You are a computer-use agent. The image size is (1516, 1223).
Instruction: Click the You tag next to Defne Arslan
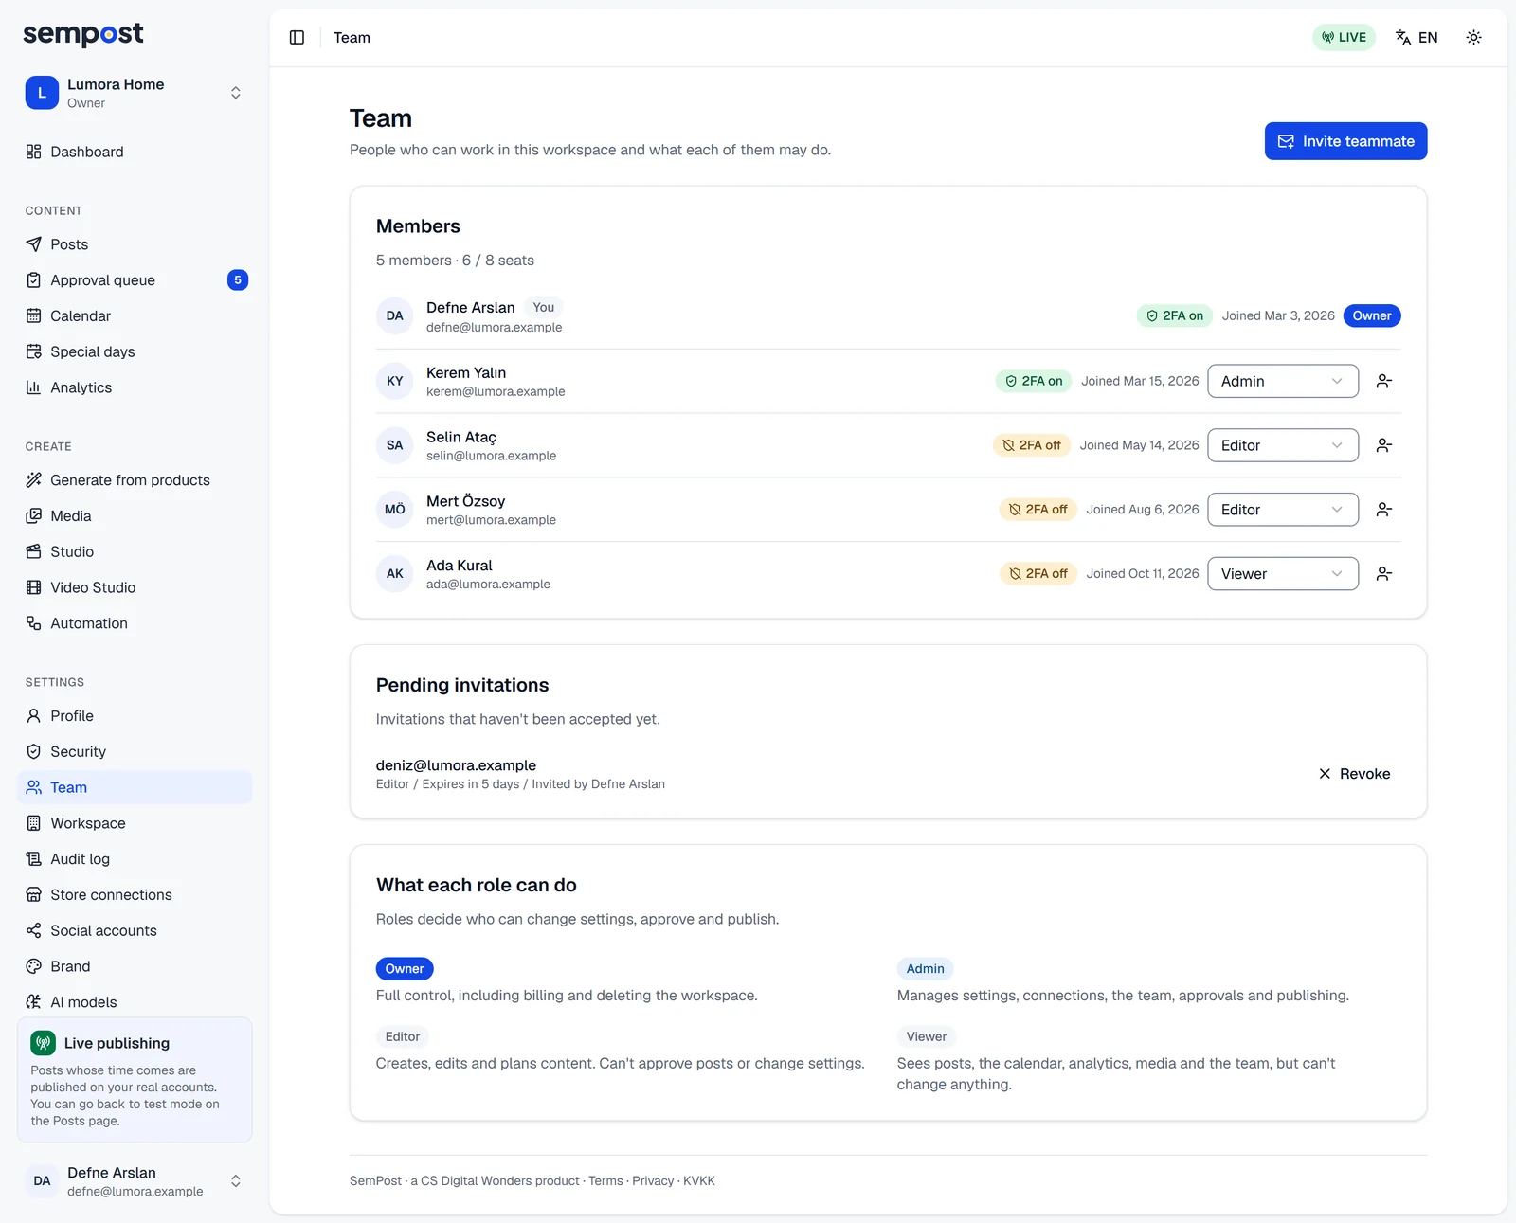click(544, 308)
